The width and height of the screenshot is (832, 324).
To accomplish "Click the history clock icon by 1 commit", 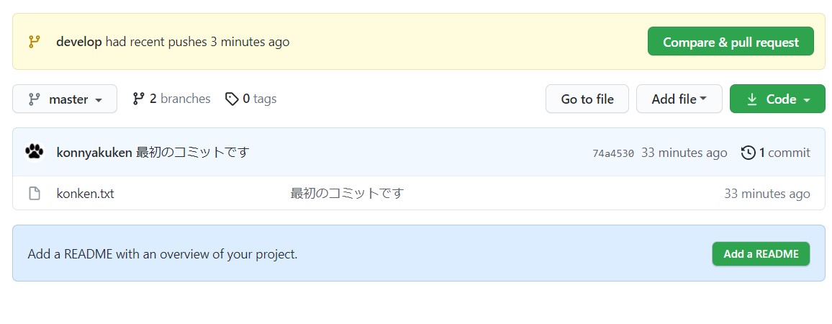I will pos(749,153).
